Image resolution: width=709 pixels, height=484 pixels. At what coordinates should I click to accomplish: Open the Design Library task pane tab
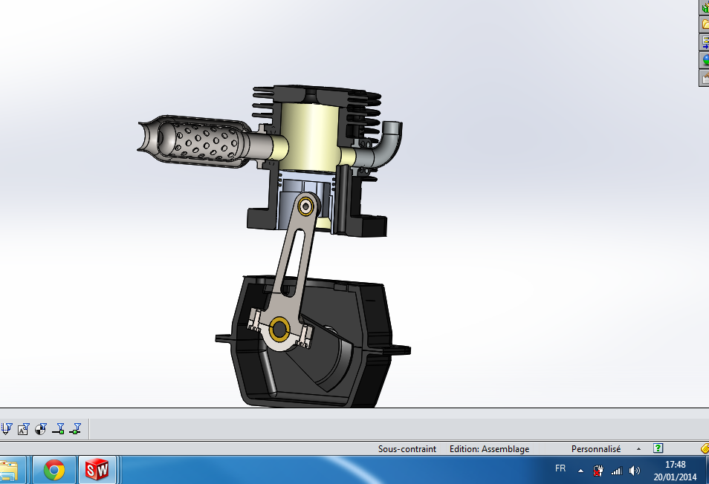pyautogui.click(x=705, y=7)
